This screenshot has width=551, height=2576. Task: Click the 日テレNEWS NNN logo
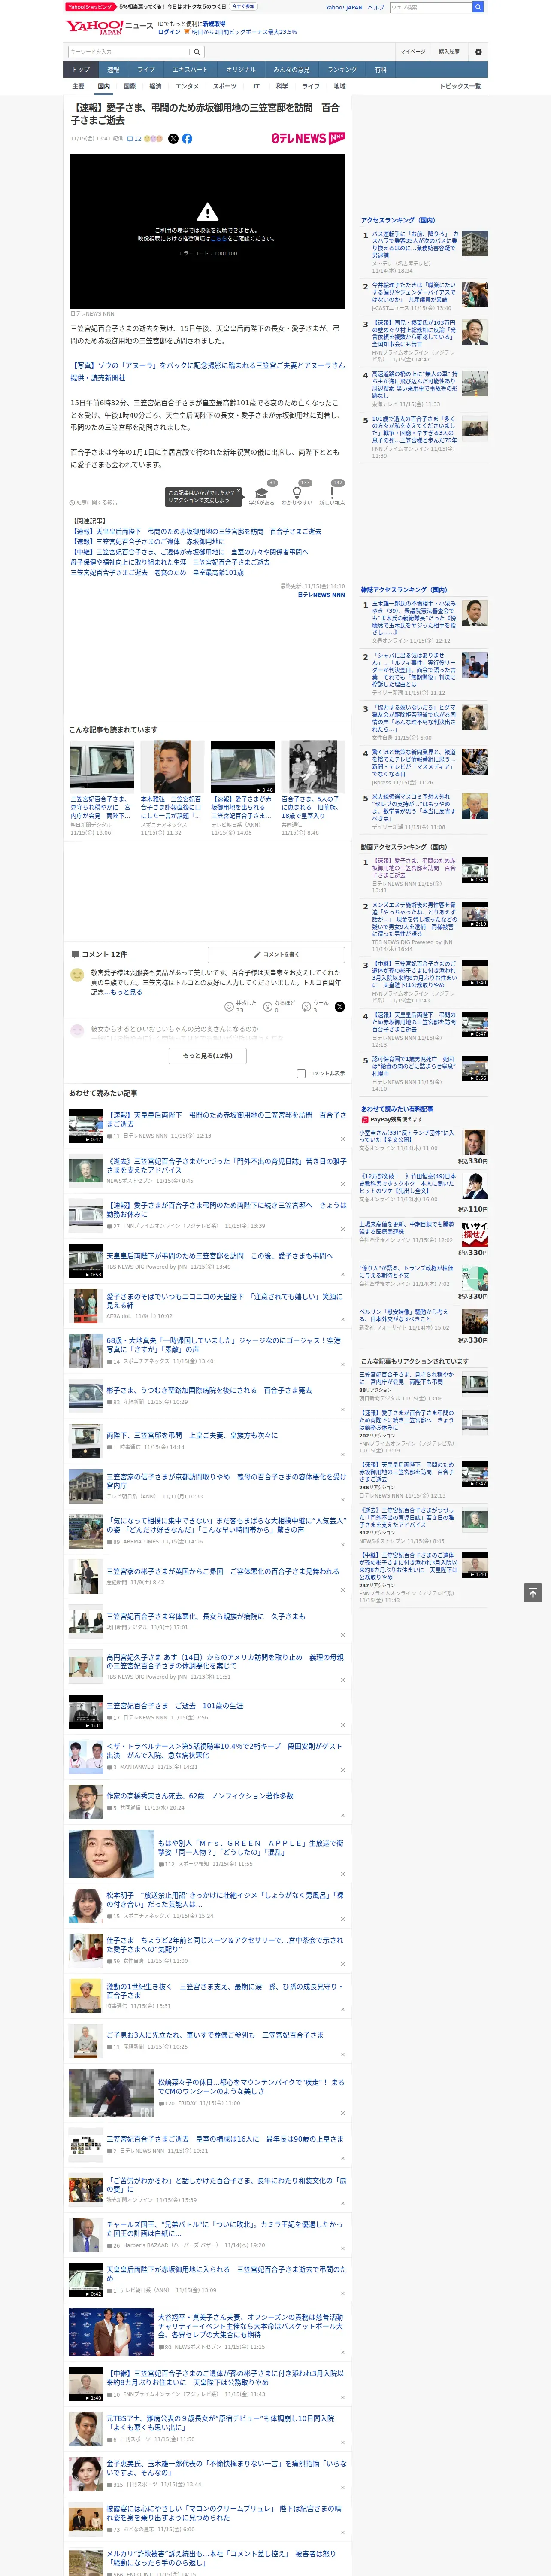(308, 138)
